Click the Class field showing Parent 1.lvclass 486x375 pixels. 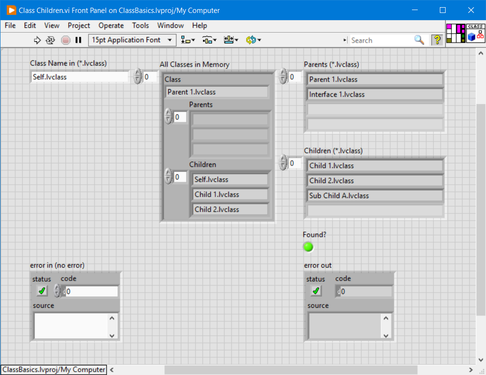coord(217,92)
